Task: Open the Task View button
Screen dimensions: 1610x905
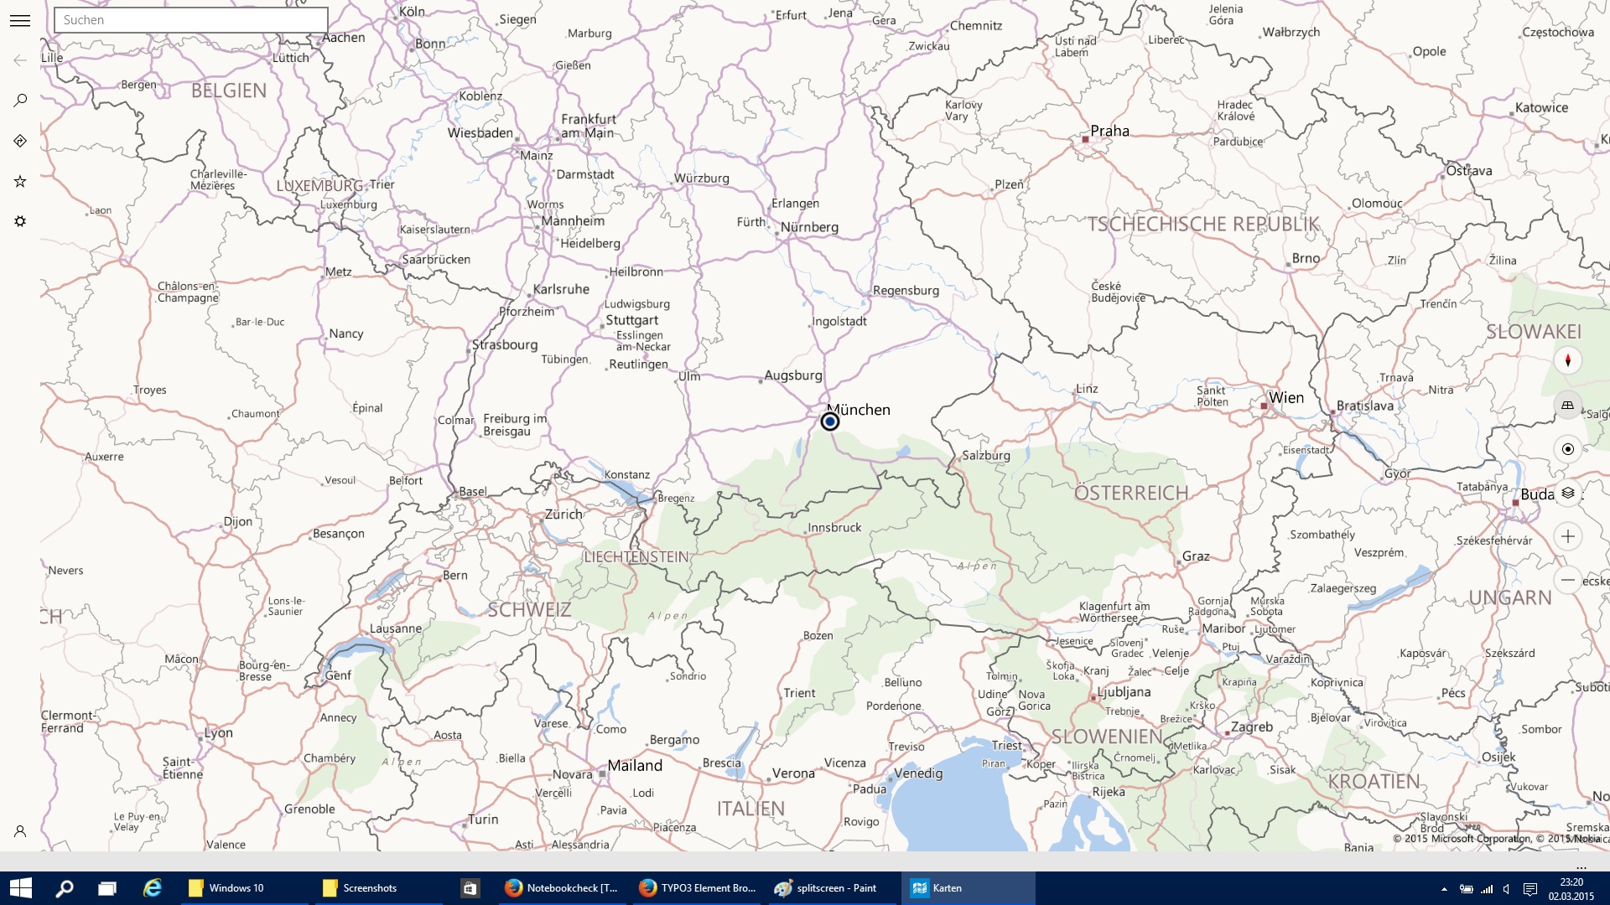Action: click(x=107, y=888)
